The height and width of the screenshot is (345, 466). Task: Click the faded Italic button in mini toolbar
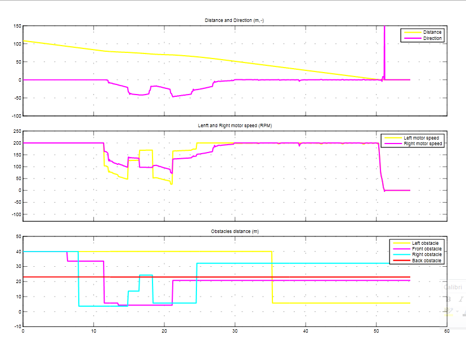coord(461,299)
